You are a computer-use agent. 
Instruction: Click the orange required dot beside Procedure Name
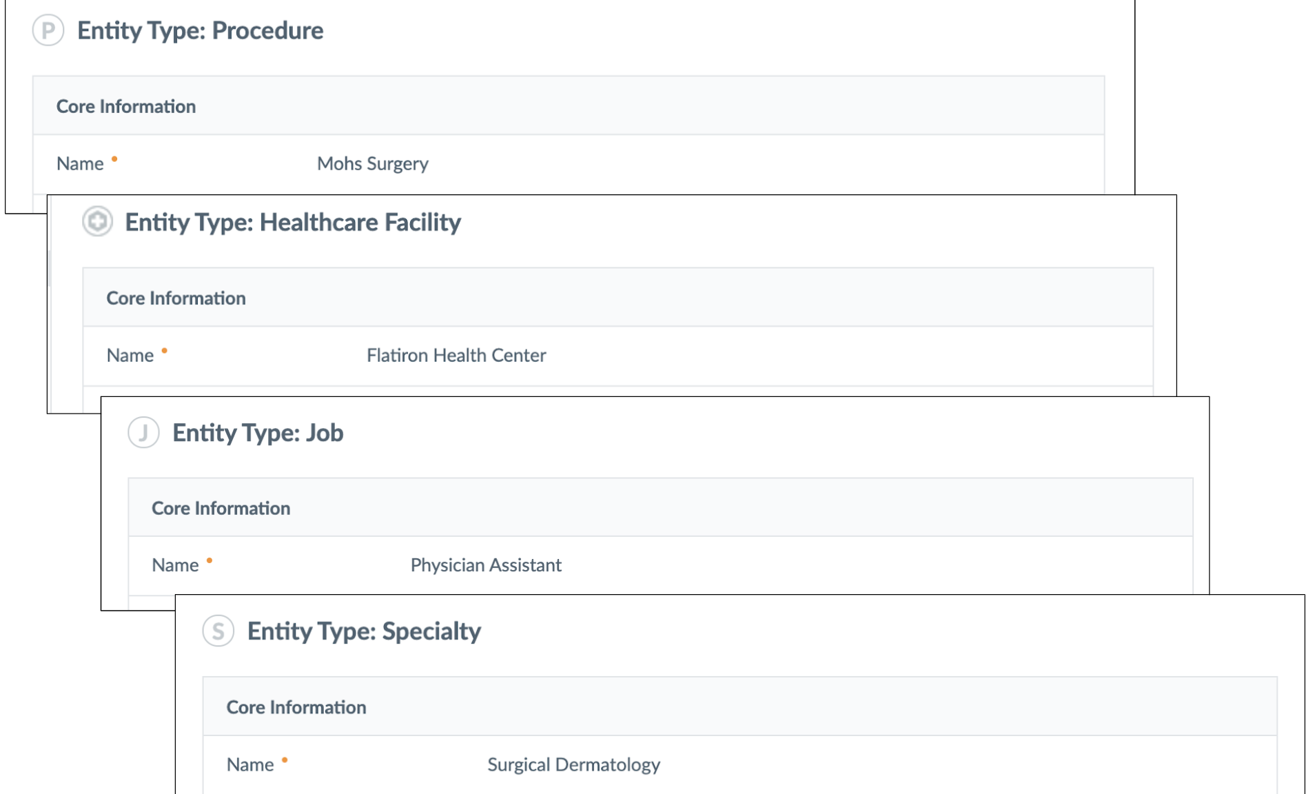(114, 159)
